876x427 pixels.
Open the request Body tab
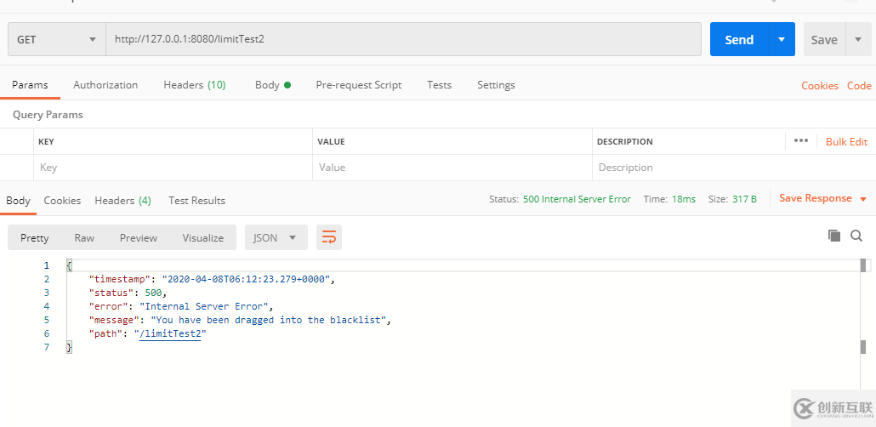273,85
